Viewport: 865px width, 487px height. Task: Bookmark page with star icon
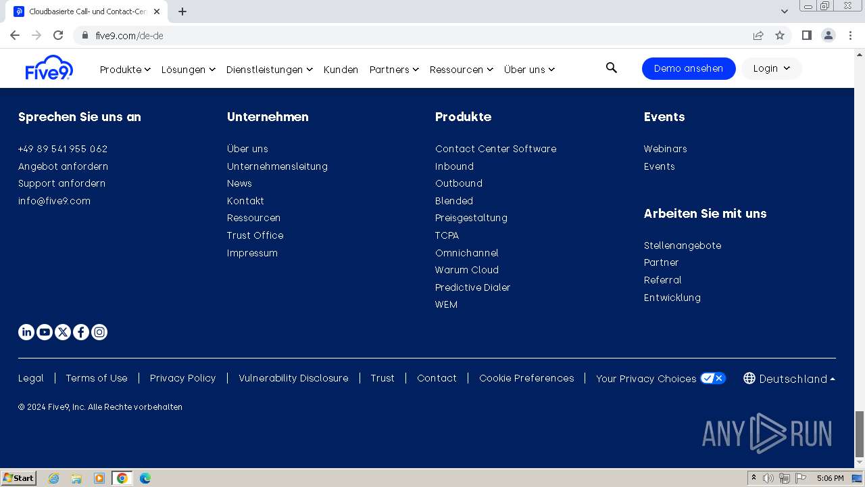(780, 35)
